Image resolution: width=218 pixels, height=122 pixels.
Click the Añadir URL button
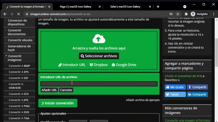tap(49, 90)
